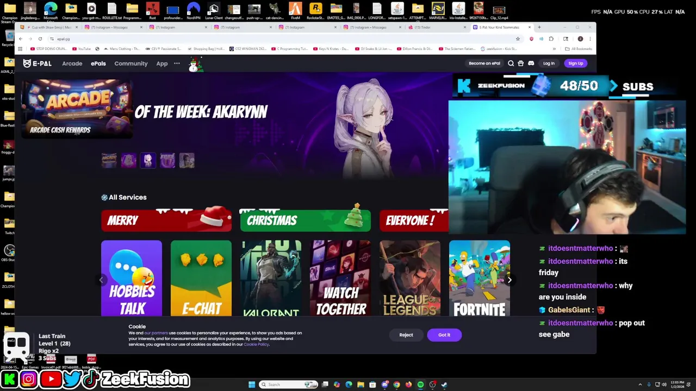This screenshot has width=696, height=391.
Task: Open Spotify from the taskbar
Action: 420,384
